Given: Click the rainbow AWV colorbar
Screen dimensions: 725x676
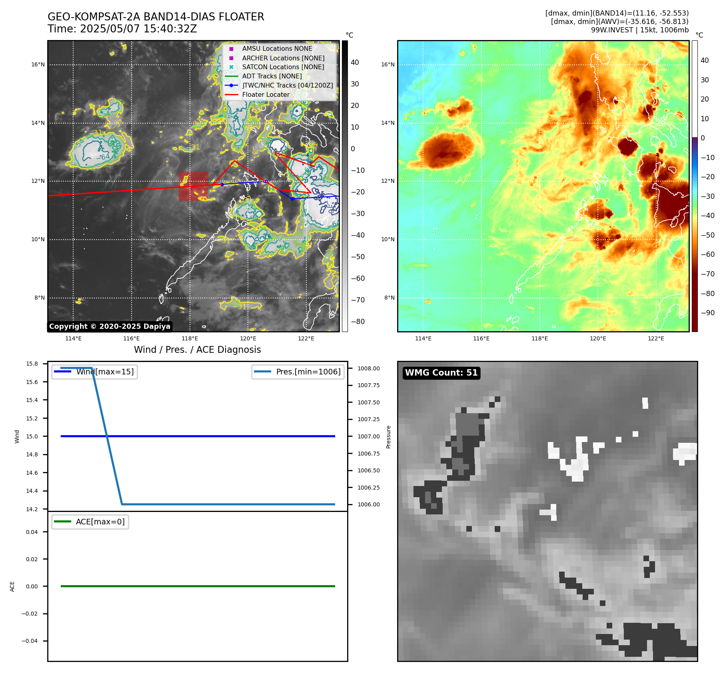Looking at the screenshot, I should pyautogui.click(x=695, y=186).
